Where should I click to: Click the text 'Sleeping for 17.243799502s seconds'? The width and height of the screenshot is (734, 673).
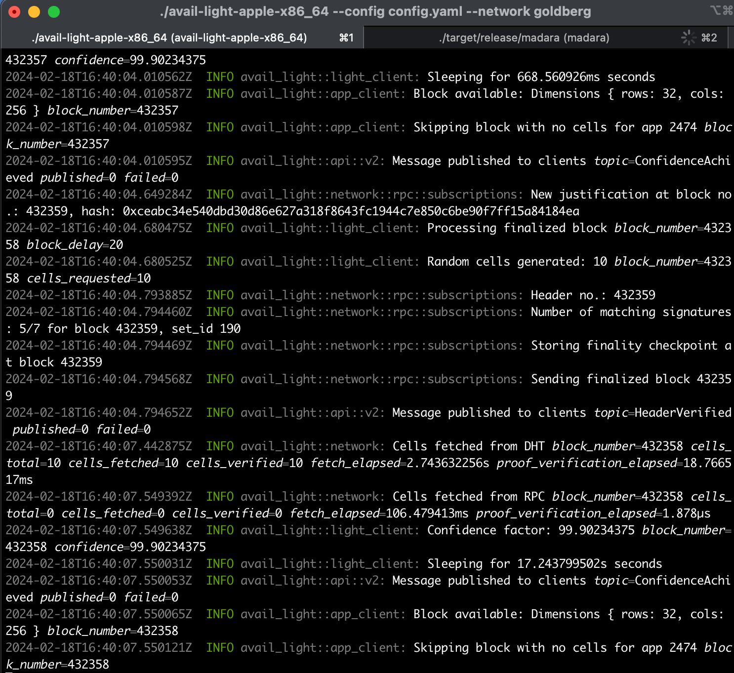(x=544, y=564)
